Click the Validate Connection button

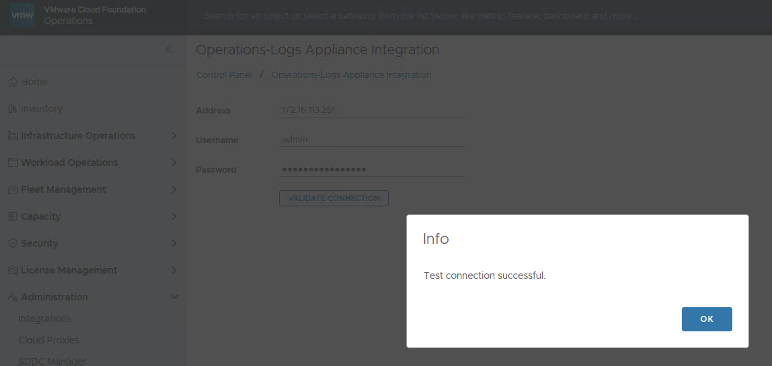coord(334,198)
